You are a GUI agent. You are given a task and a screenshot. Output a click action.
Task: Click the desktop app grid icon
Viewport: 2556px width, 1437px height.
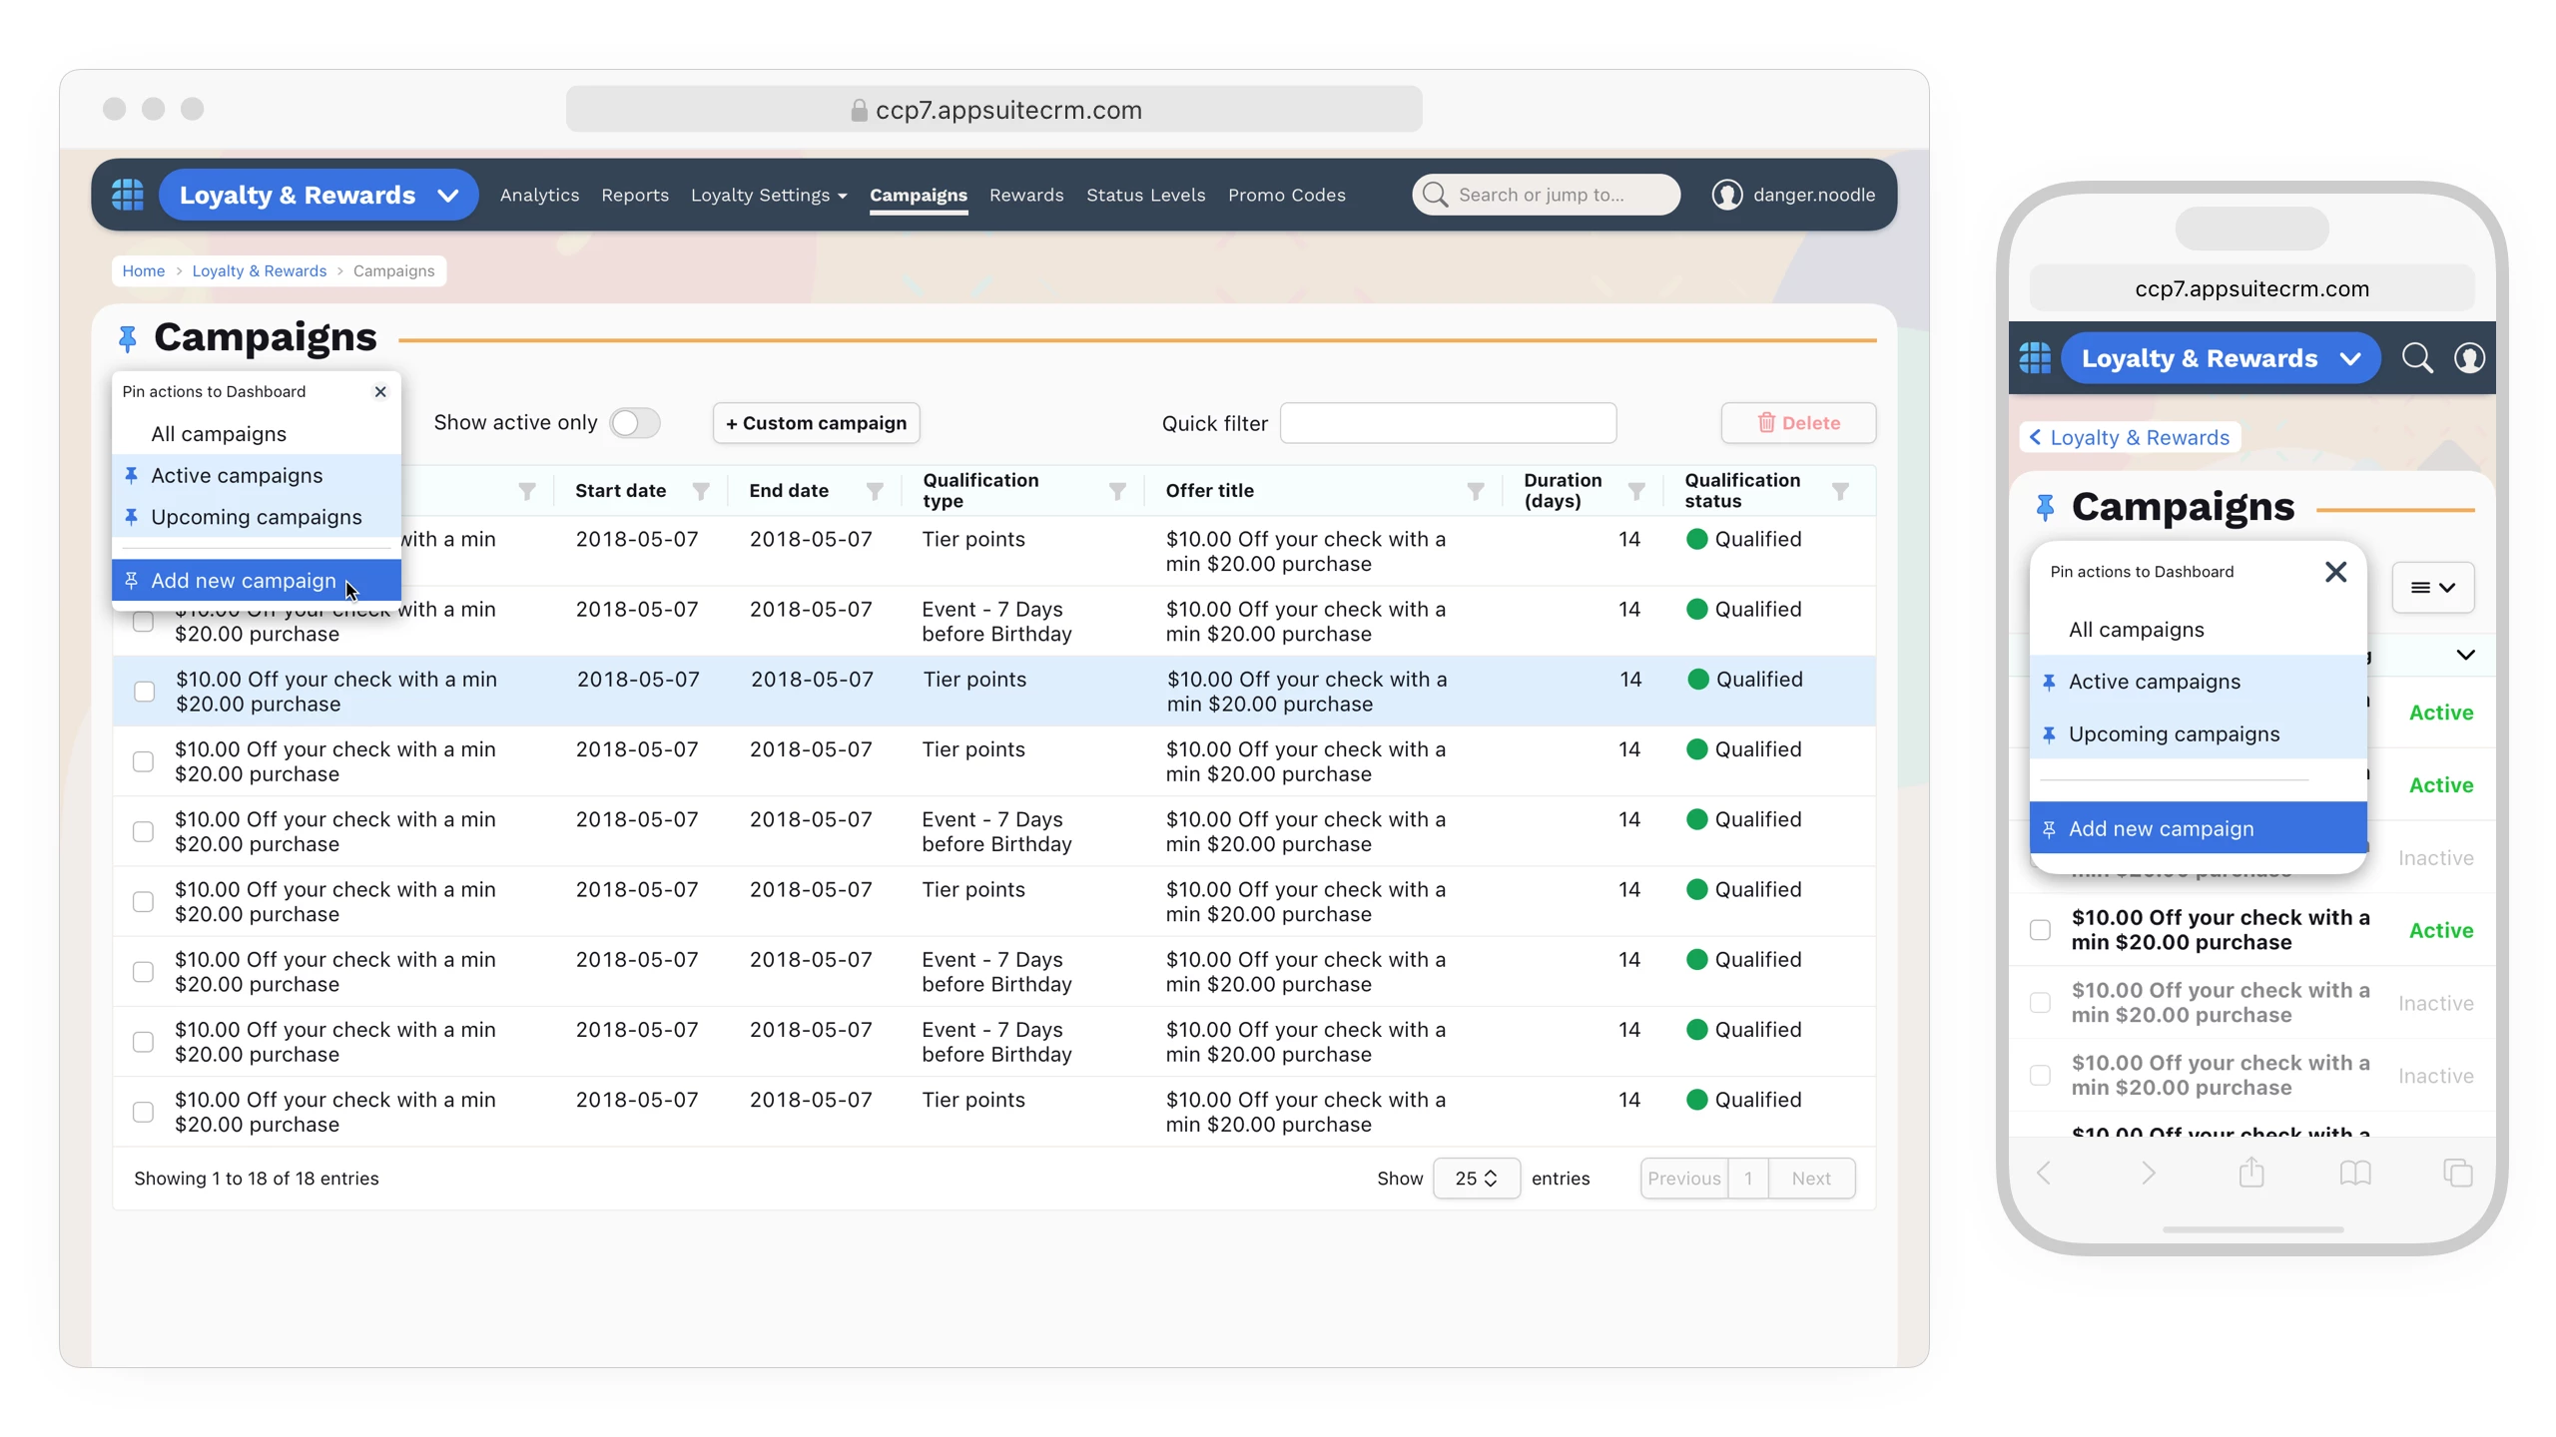coord(127,195)
